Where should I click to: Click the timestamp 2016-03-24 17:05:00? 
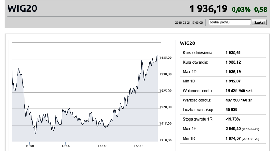tap(189, 22)
